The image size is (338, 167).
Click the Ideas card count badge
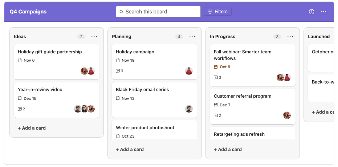click(81, 37)
